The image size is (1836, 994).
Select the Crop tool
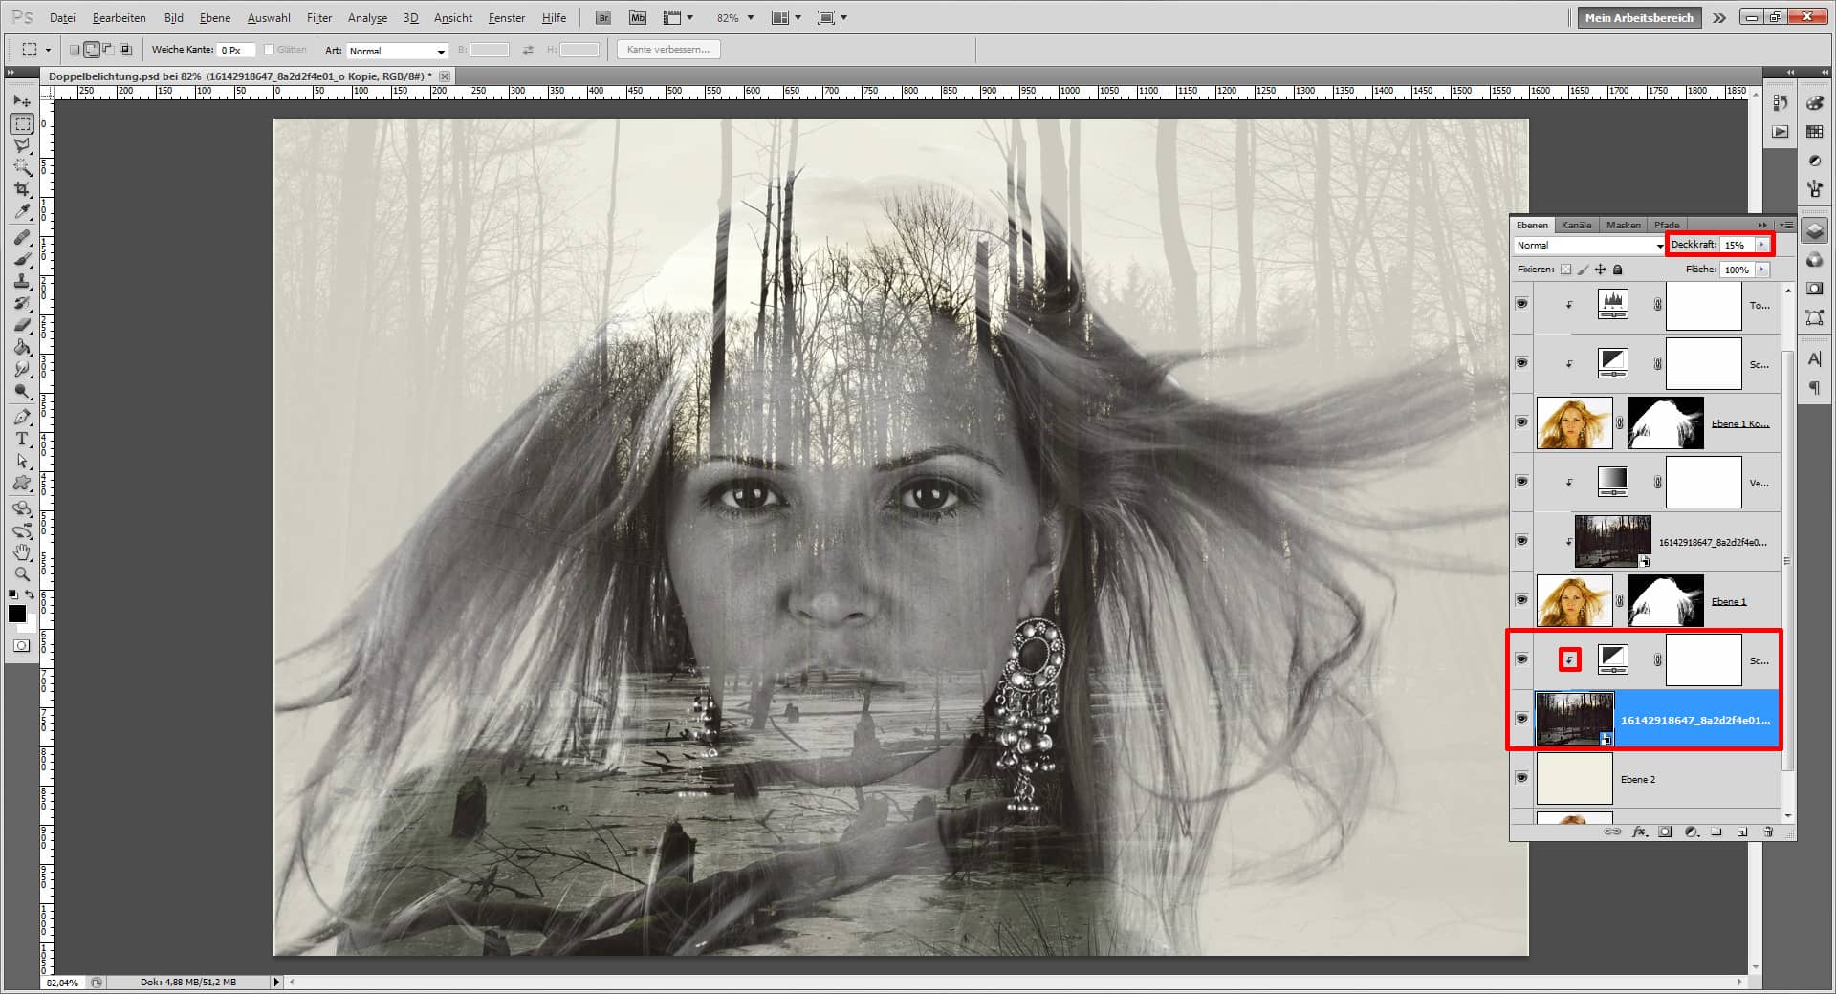[x=21, y=189]
